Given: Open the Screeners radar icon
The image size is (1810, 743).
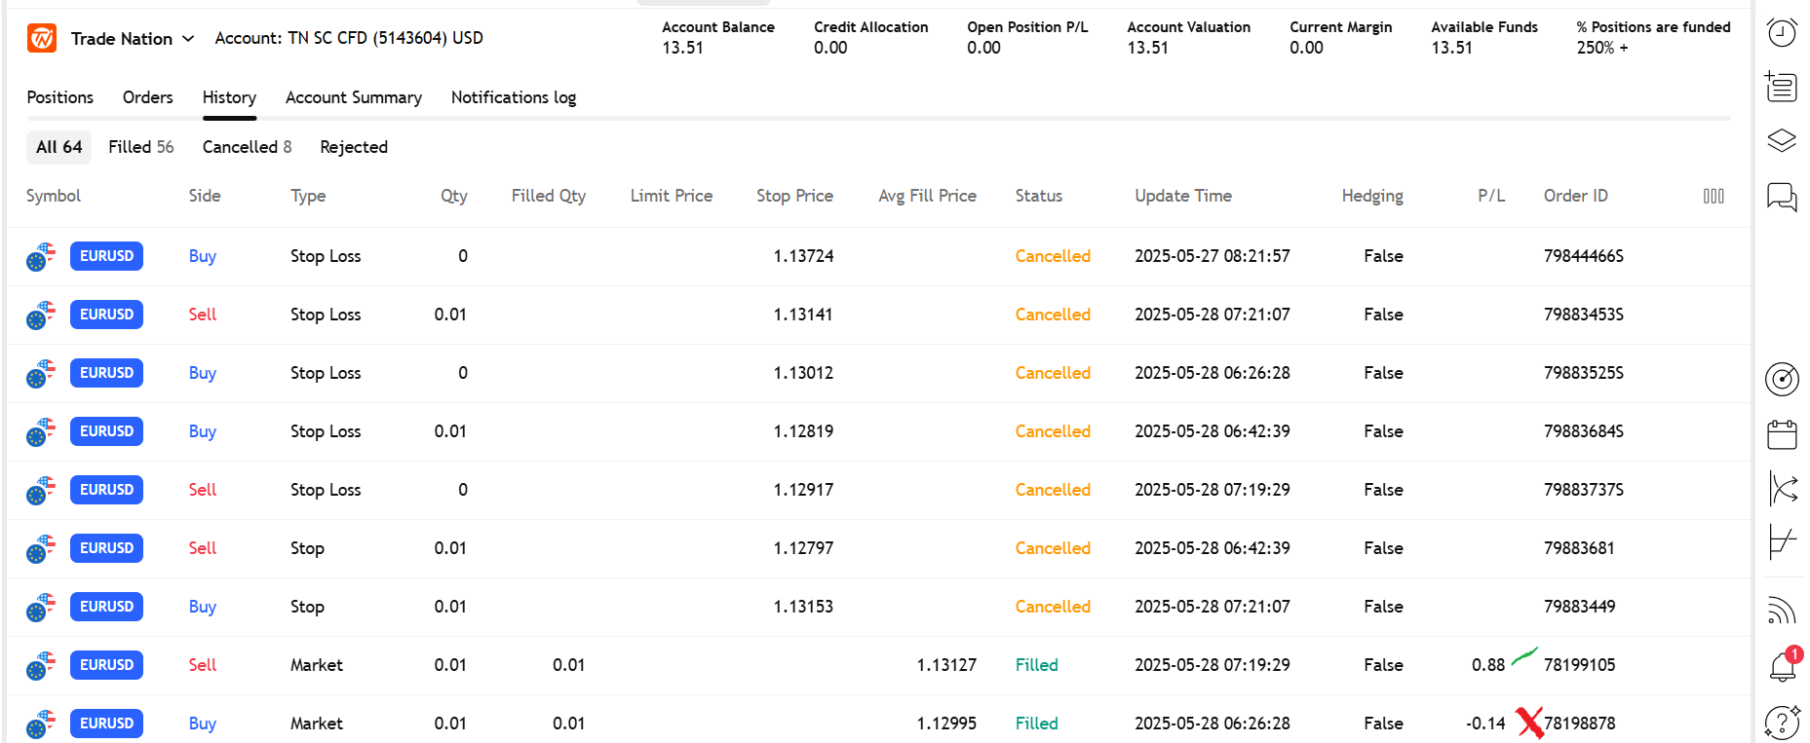Looking at the screenshot, I should pyautogui.click(x=1782, y=379).
